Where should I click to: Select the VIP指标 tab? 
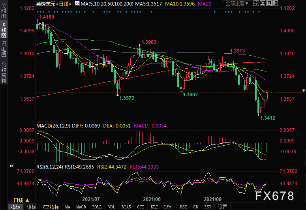(51, 207)
